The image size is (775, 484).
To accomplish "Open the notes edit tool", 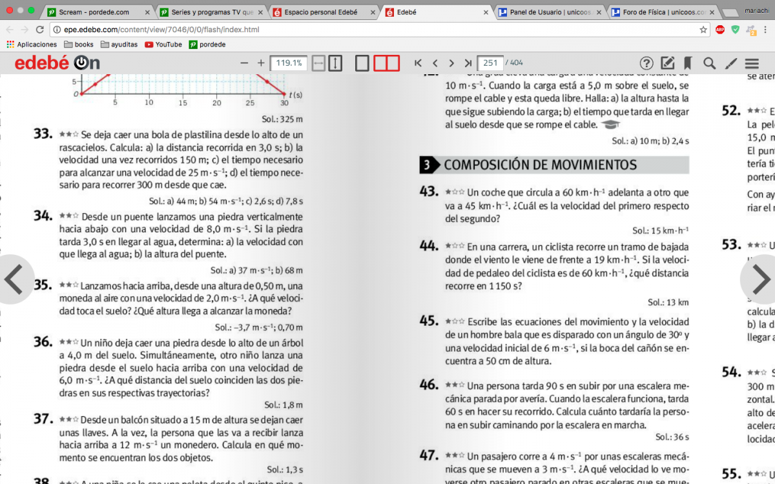I will 668,63.
